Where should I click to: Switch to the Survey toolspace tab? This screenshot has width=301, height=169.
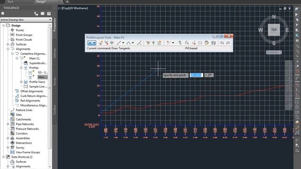click(55, 81)
